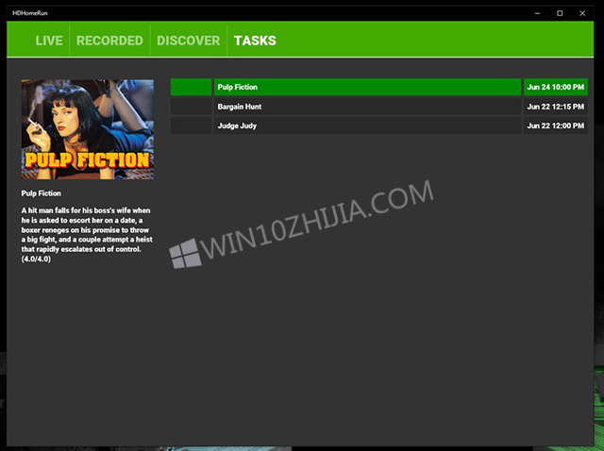This screenshot has width=604, height=451.
Task: Click the cell left of Bargain Hunt
Action: coord(191,107)
